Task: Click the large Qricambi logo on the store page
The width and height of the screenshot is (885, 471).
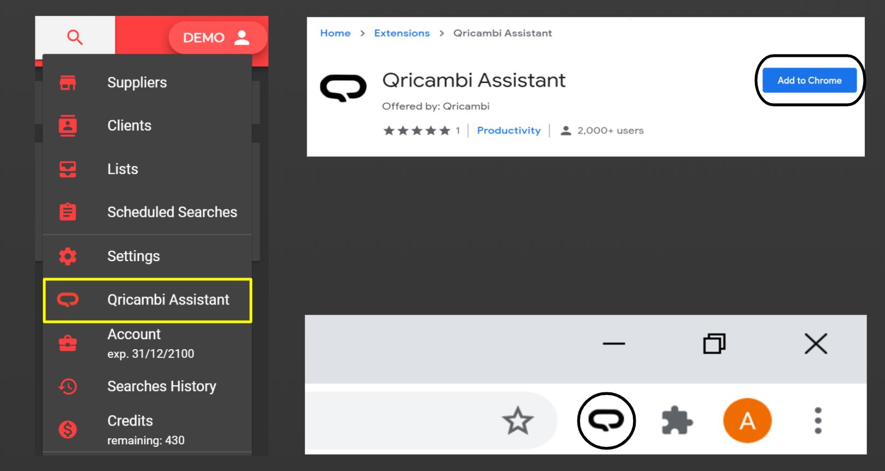Action: click(343, 87)
